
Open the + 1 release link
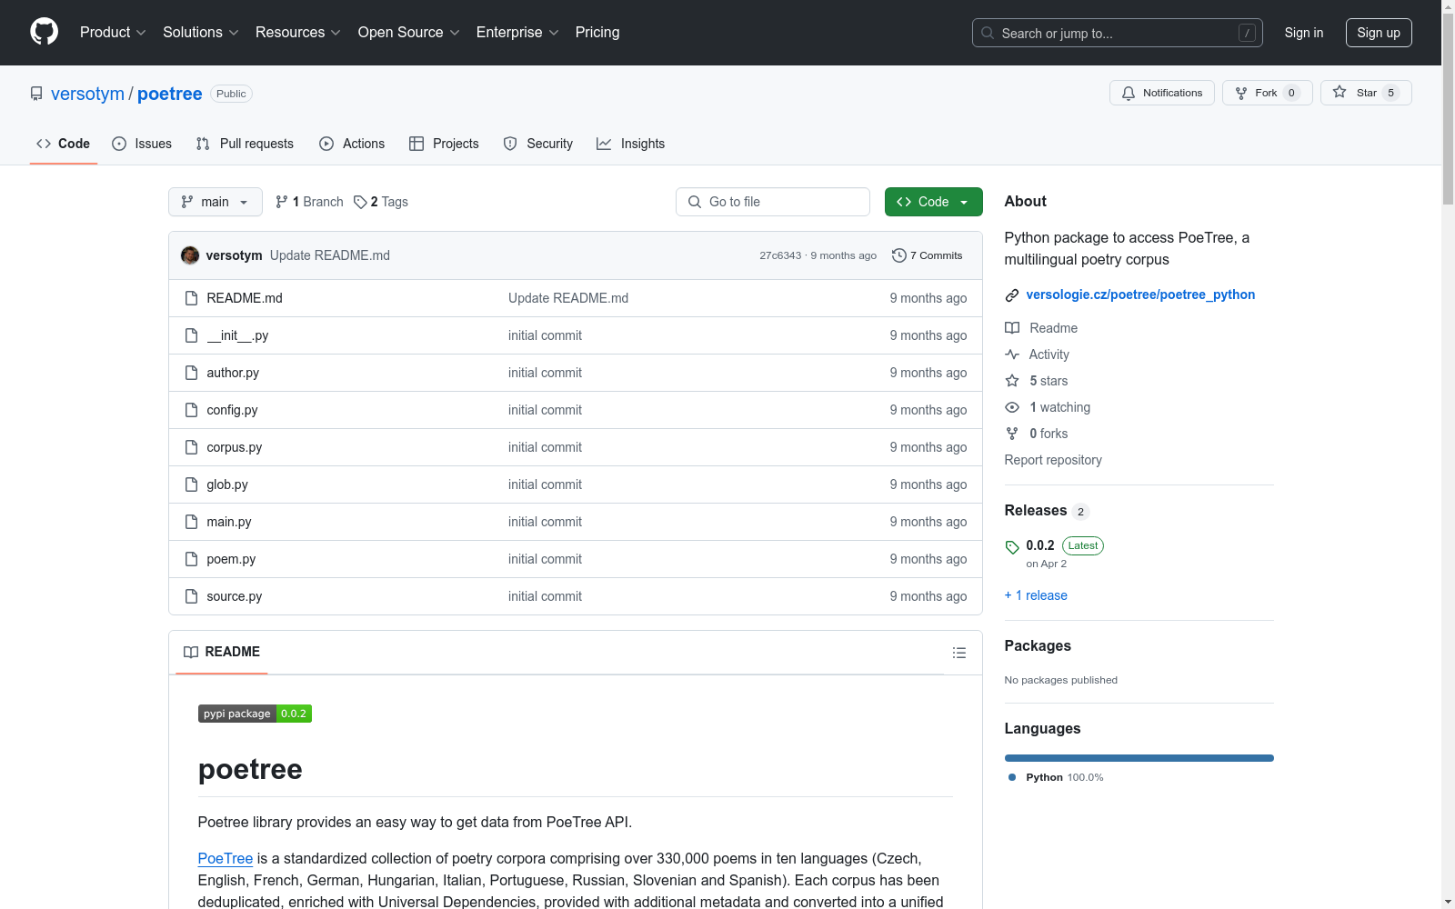pyautogui.click(x=1036, y=595)
